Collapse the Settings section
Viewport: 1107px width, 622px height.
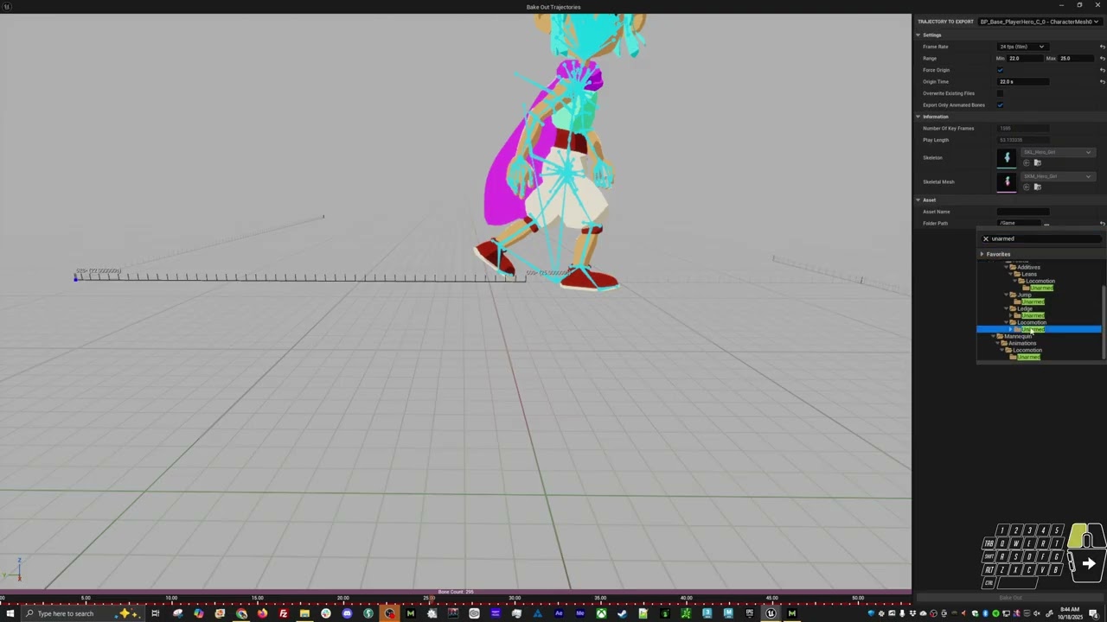click(918, 35)
